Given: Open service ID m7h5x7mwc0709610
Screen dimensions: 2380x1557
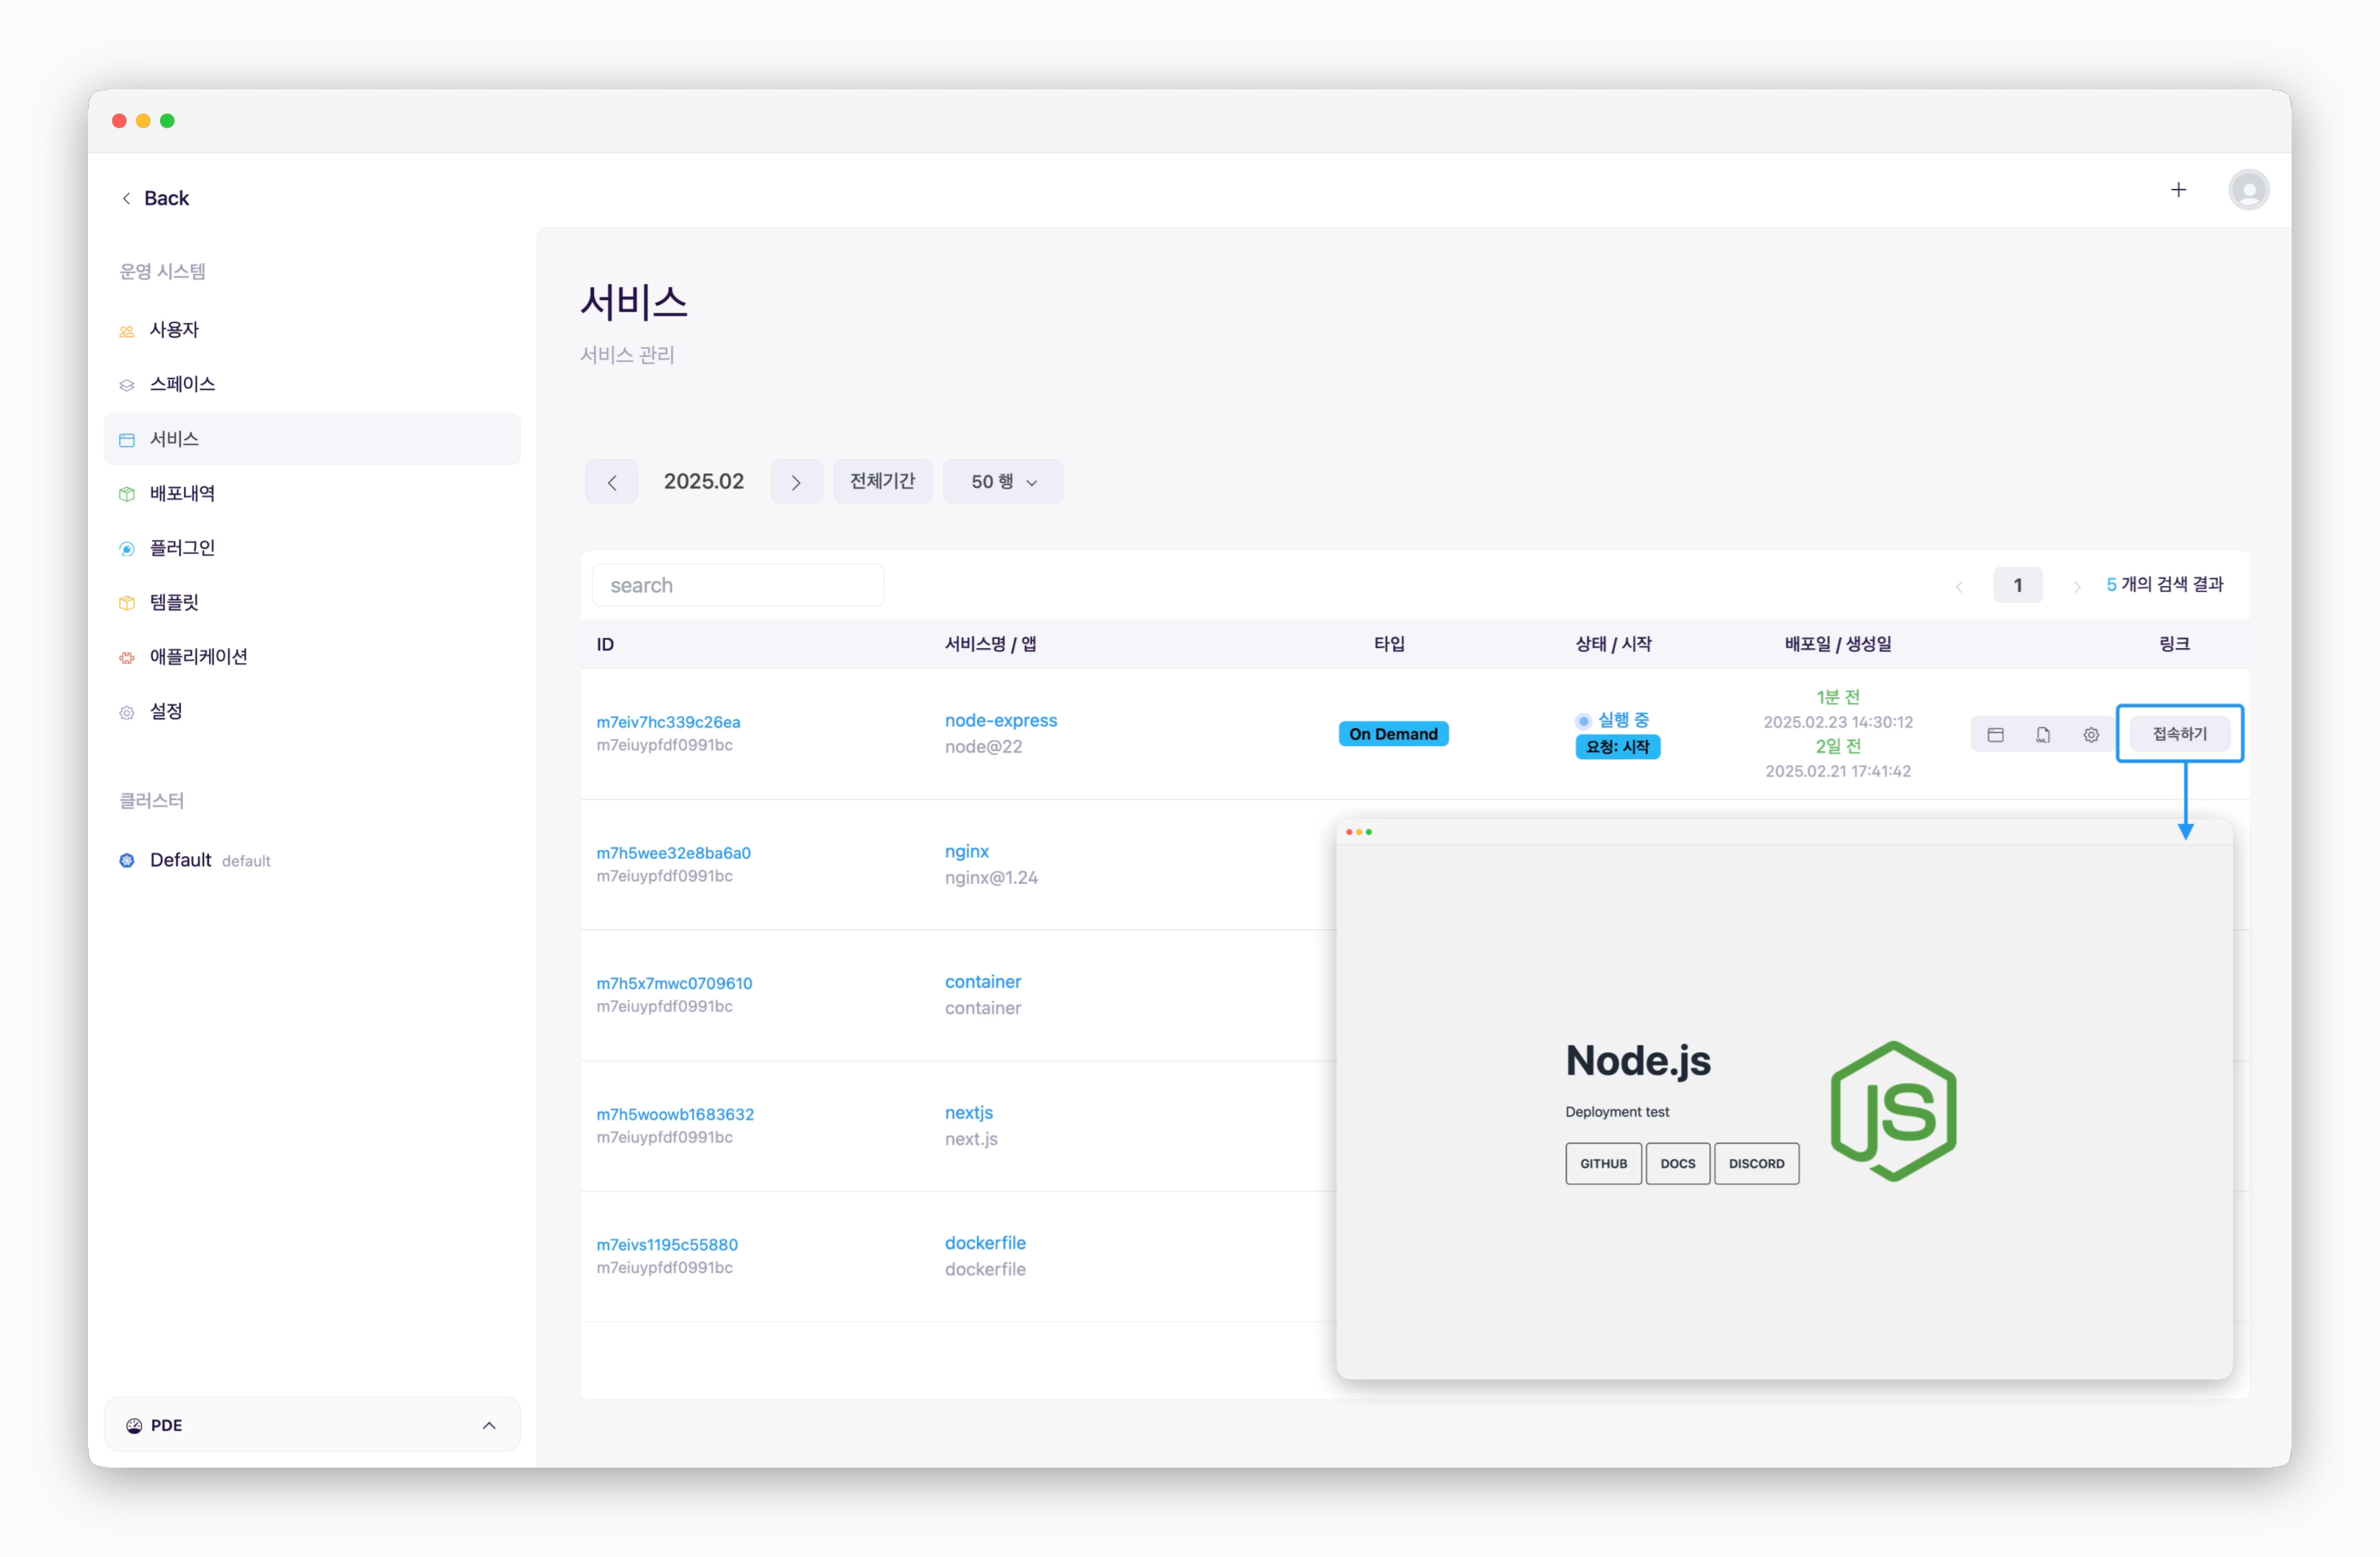Looking at the screenshot, I should point(674,983).
